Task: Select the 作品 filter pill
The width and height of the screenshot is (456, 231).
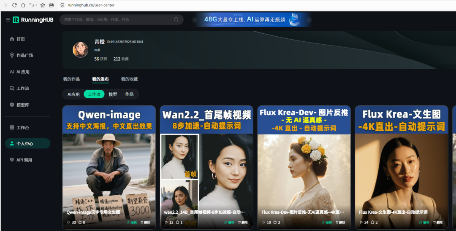Action: (130, 94)
